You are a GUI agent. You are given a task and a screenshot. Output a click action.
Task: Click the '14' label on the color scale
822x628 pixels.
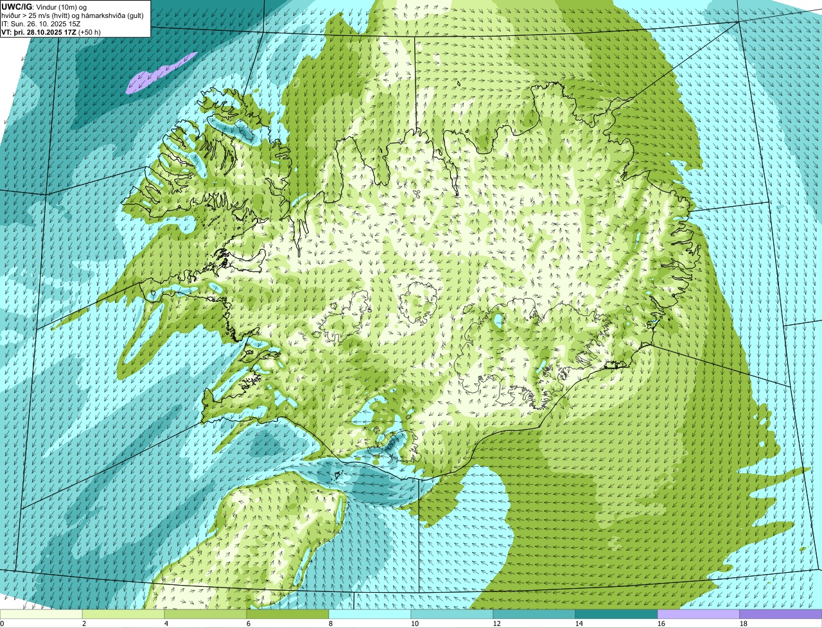(x=579, y=624)
